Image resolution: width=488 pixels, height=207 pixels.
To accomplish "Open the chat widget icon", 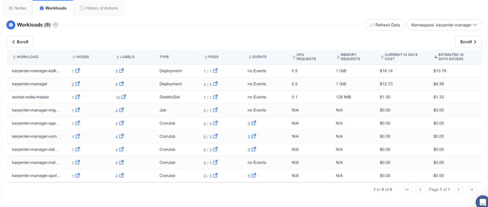I will click(482, 201).
